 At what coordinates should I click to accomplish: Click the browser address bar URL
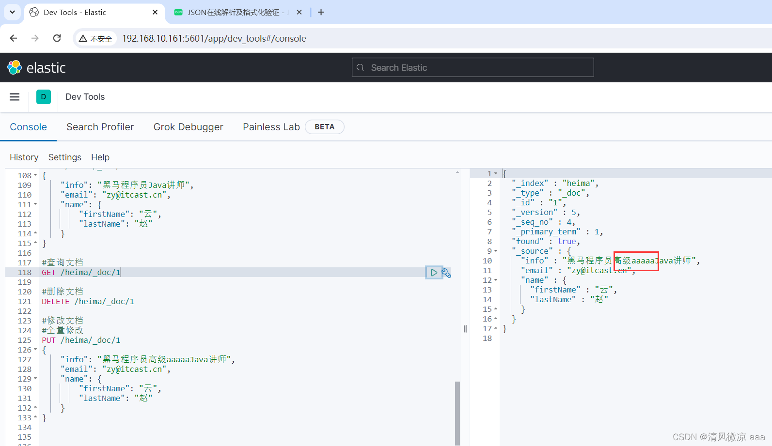pyautogui.click(x=214, y=38)
